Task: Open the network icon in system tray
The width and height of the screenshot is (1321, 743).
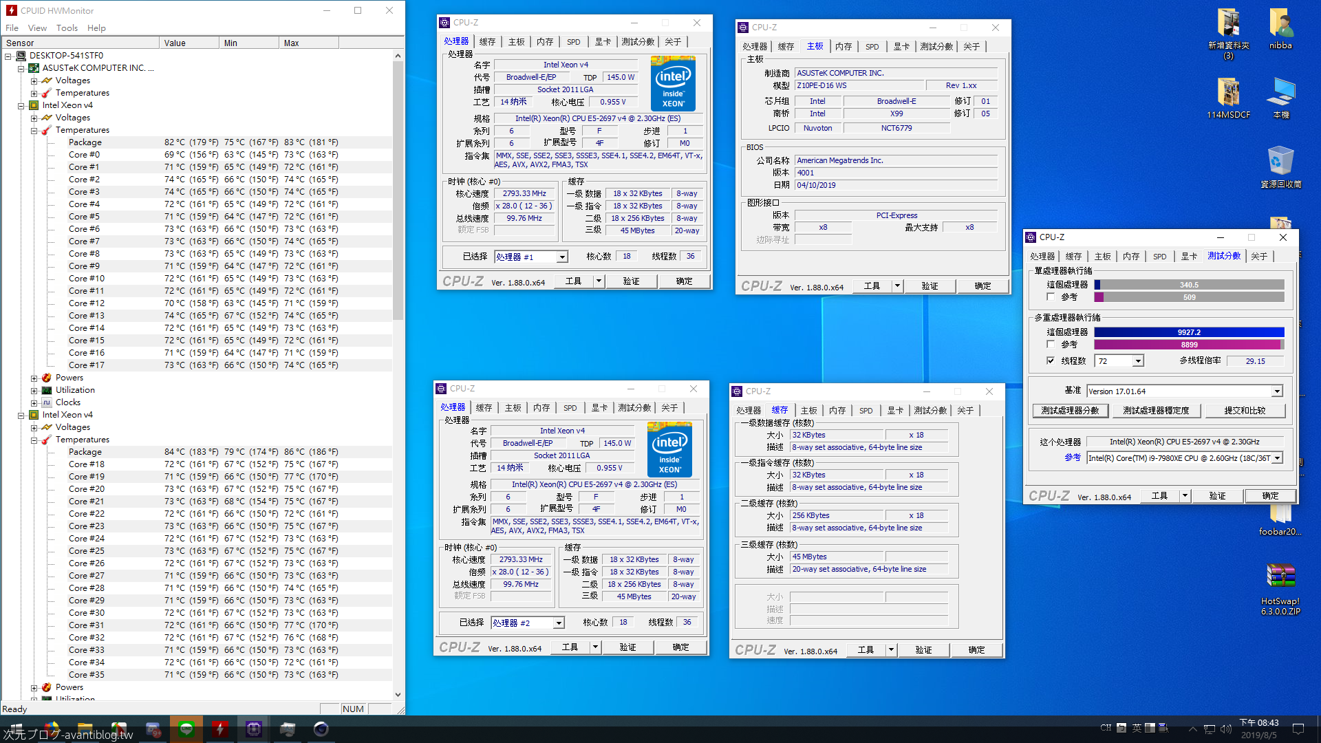Action: (x=1209, y=729)
